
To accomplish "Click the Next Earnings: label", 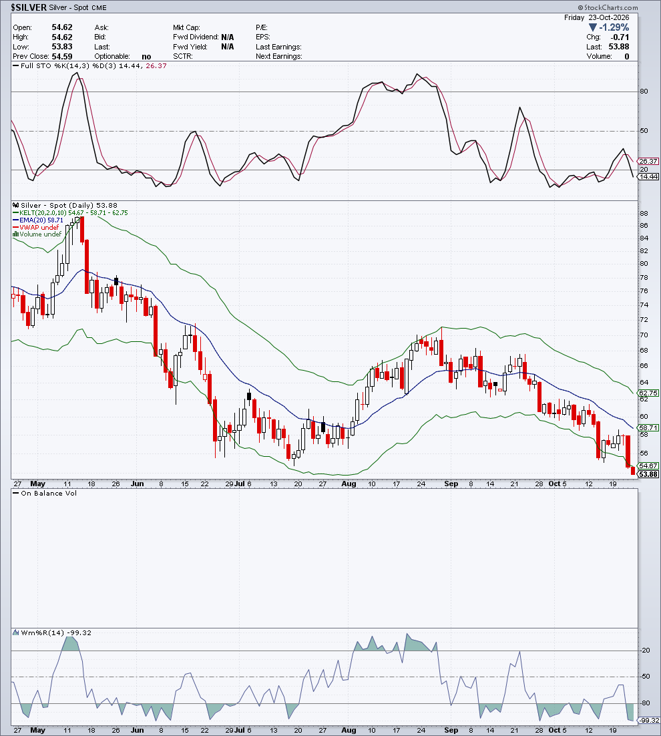I will point(278,56).
